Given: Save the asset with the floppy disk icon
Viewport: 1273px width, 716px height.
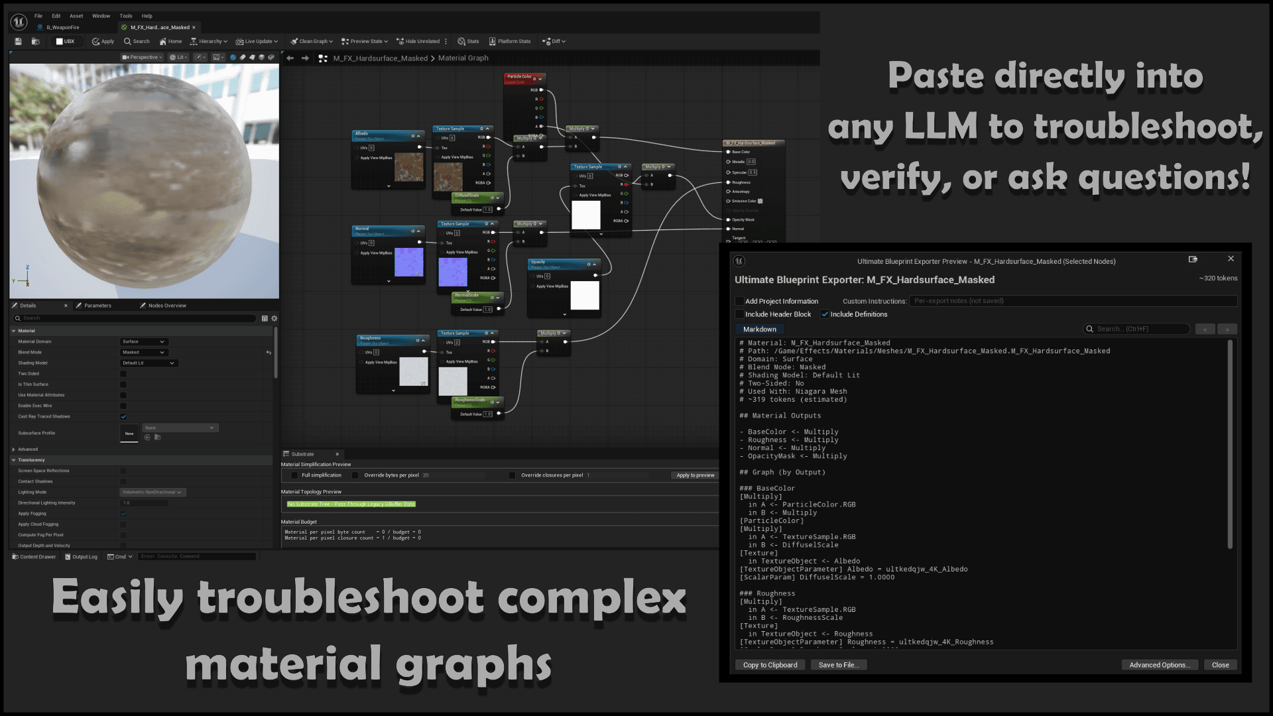Looking at the screenshot, I should click(17, 41).
